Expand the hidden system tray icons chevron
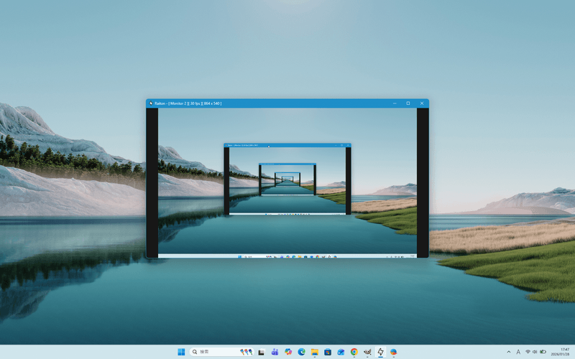Image resolution: width=575 pixels, height=359 pixels. pos(509,352)
